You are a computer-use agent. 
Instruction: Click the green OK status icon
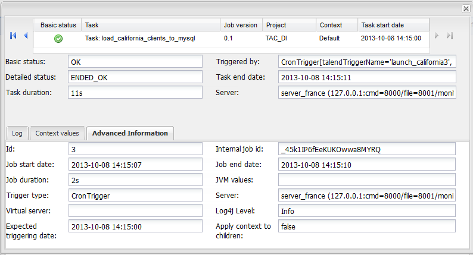(58, 38)
